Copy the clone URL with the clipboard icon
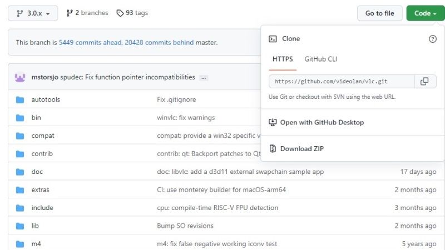The width and height of the screenshot is (445, 250). 425,82
